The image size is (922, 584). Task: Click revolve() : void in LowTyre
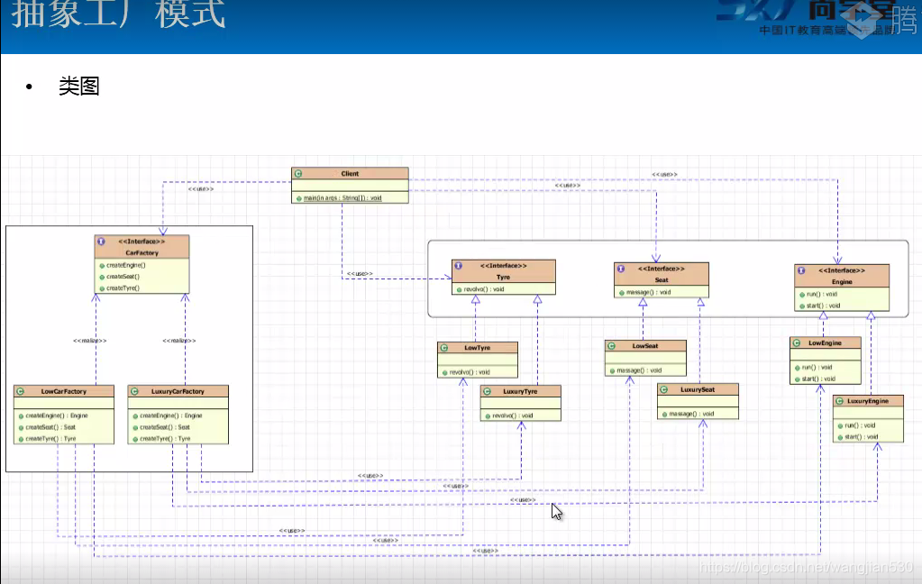[470, 372]
